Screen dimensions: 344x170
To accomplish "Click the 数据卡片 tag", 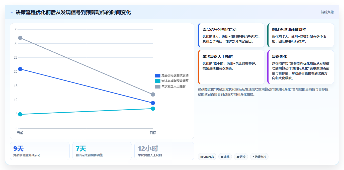I will pos(259,157).
